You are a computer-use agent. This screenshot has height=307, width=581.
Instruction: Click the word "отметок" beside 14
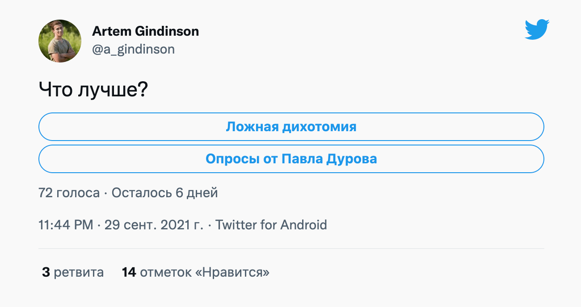pyautogui.click(x=166, y=272)
